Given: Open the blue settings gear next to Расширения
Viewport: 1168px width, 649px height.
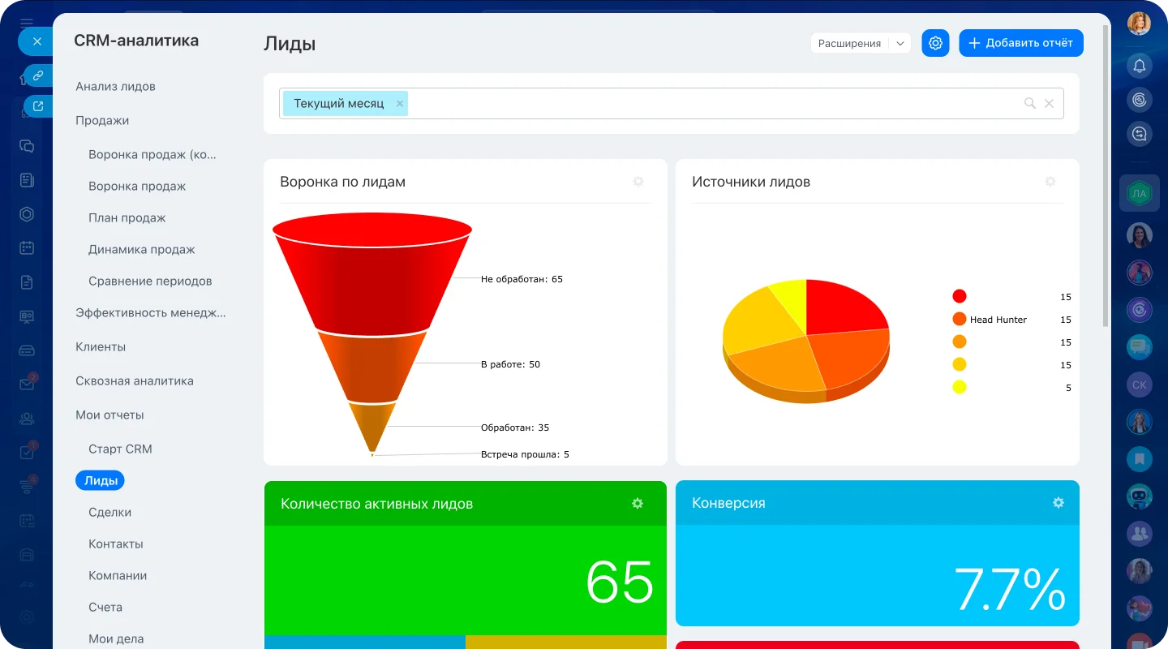Looking at the screenshot, I should (935, 43).
